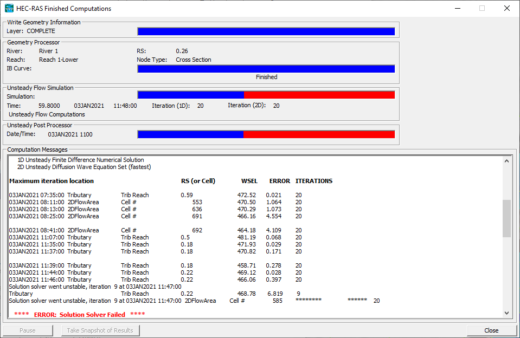Click the WSEL value '468.78'
The width and height of the screenshot is (520, 338).
[246, 294]
